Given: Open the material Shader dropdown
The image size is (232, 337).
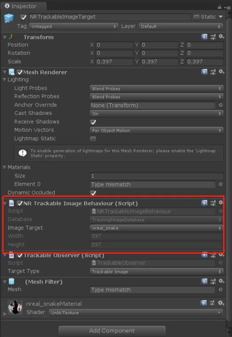Looking at the screenshot, I should point(136,313).
